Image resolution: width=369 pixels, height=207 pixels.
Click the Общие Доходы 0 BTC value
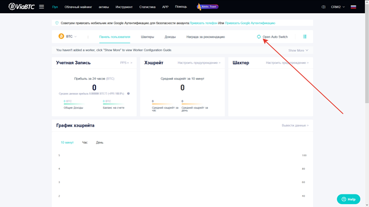[67, 102]
